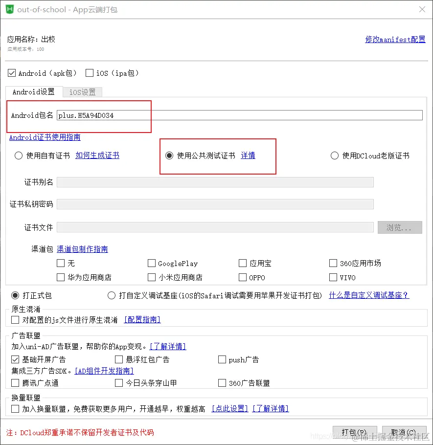Viewport: 433px width, 445px height.
Task: Click 浏览... to choose certificate file
Action: 399,227
